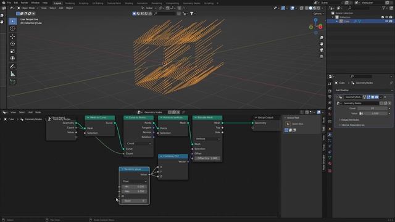Click the Z axis on navigation gizmo
This screenshot has height=222, width=395.
point(315,20)
